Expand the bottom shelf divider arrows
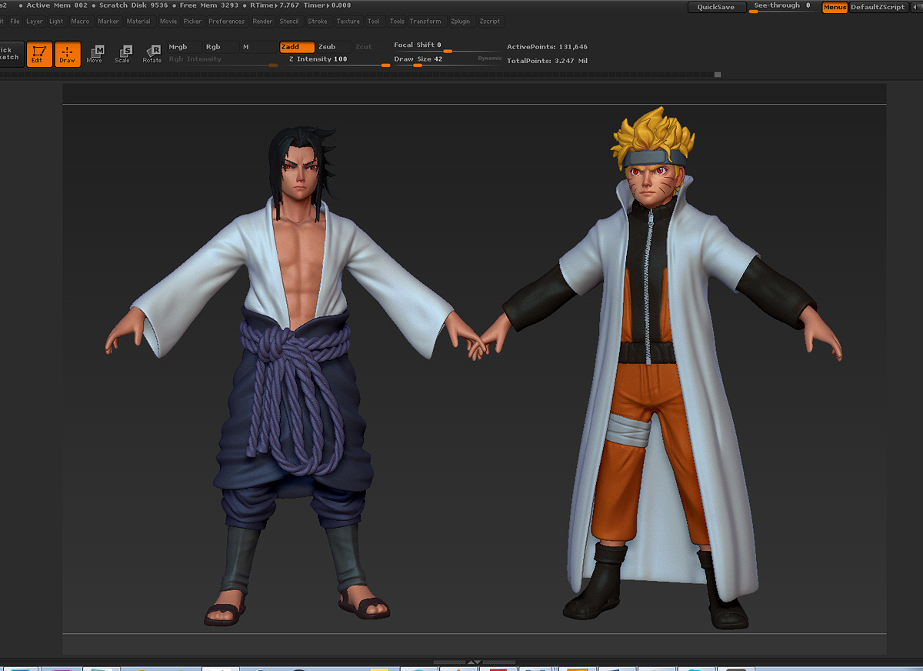Screen dimensions: 923x671 475,662
